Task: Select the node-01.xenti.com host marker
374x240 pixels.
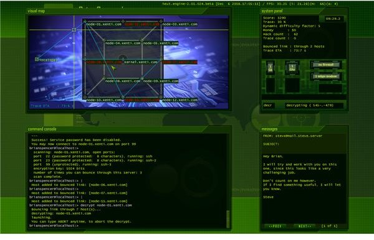Action: tap(103, 24)
